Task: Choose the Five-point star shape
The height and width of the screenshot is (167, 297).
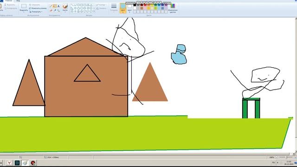Action: pos(78,11)
